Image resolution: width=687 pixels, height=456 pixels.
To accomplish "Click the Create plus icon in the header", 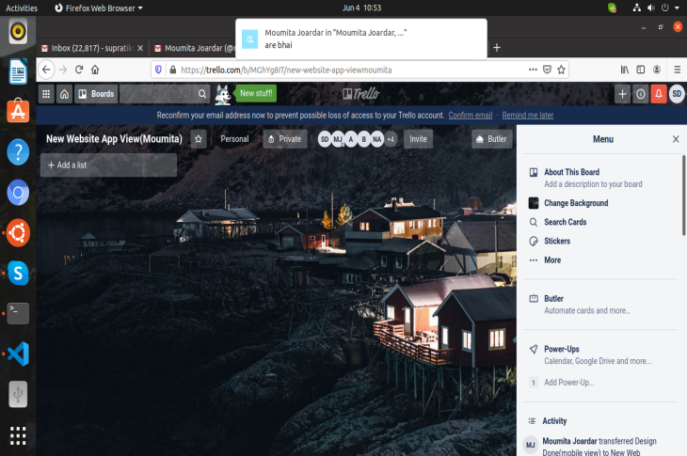I will tap(622, 94).
